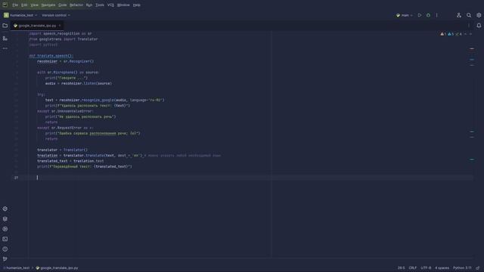This screenshot has height=272, width=484.
Task: Open the Git tool window
Action: (5, 259)
